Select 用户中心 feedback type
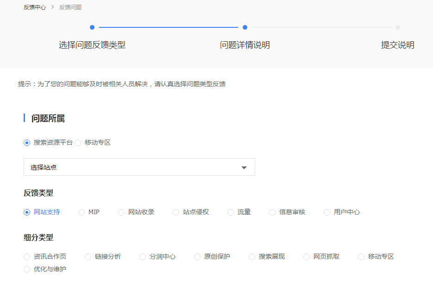 click(x=326, y=212)
